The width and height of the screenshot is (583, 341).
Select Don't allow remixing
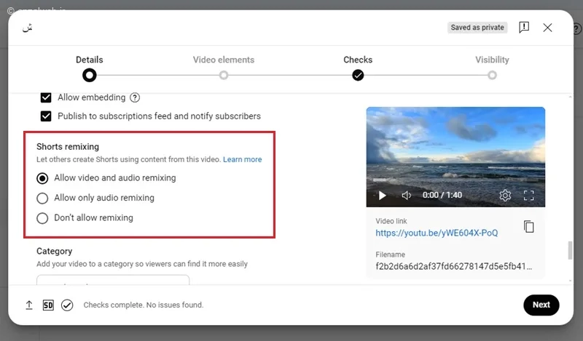point(42,218)
